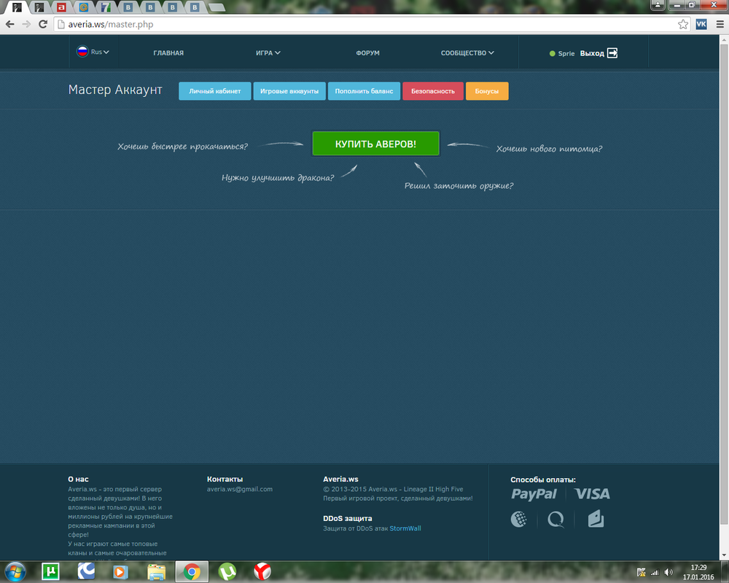The image size is (729, 583).
Task: Open the Windows Start menu orb
Action: click(16, 572)
